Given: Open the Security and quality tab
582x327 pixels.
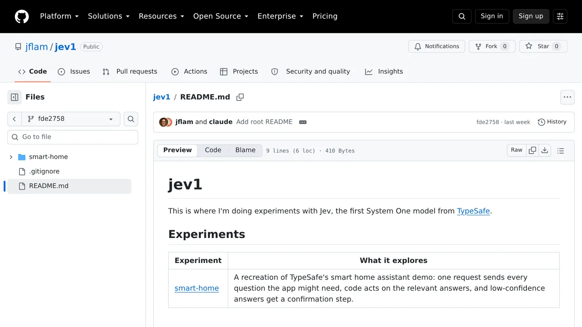Looking at the screenshot, I should [311, 72].
